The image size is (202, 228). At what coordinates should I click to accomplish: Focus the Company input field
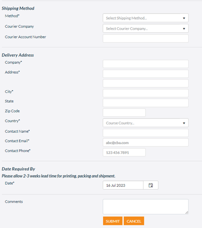[146, 64]
